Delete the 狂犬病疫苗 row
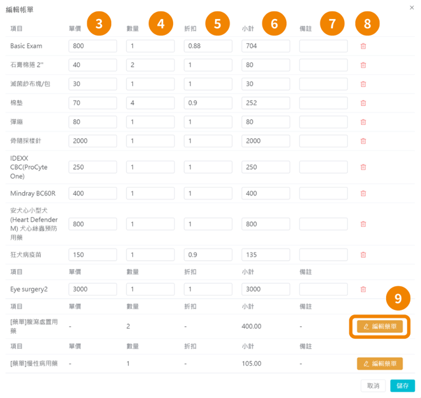421x398 pixels. pos(363,255)
